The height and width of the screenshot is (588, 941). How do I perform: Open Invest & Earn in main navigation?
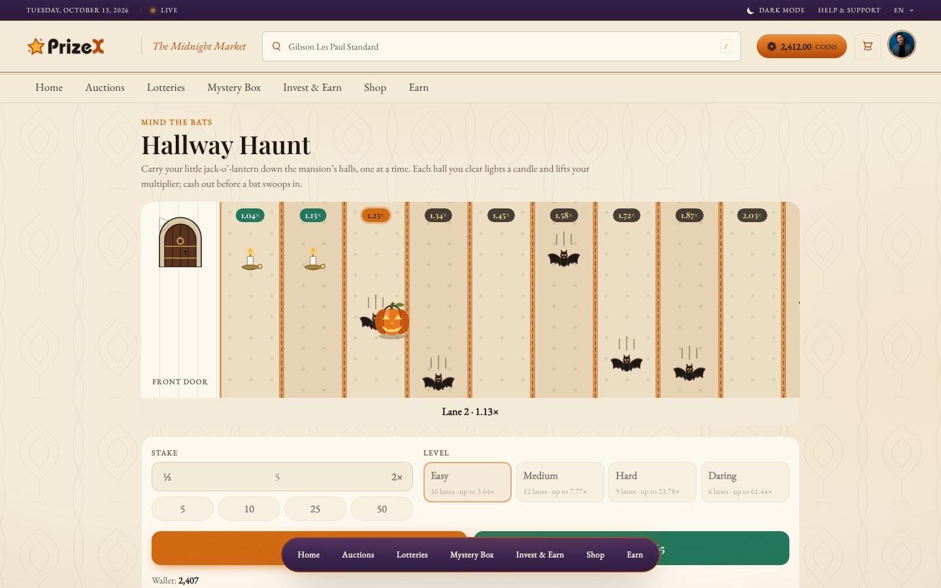pyautogui.click(x=312, y=88)
